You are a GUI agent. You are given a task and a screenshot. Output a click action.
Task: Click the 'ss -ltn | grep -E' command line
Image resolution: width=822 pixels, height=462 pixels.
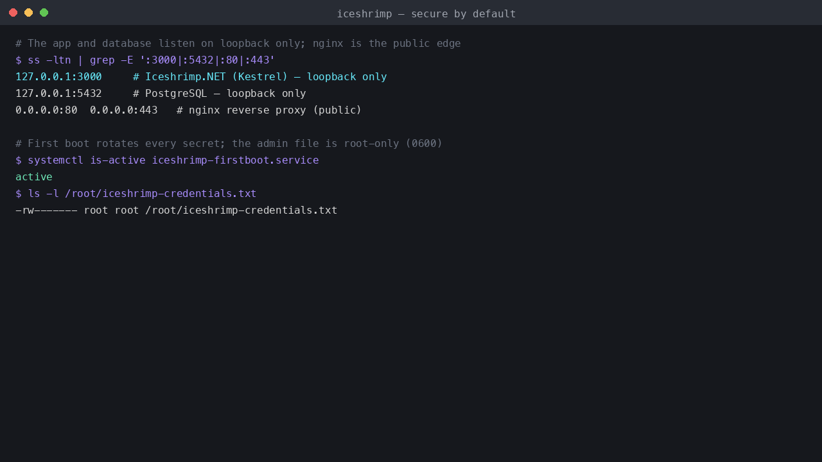(145, 60)
